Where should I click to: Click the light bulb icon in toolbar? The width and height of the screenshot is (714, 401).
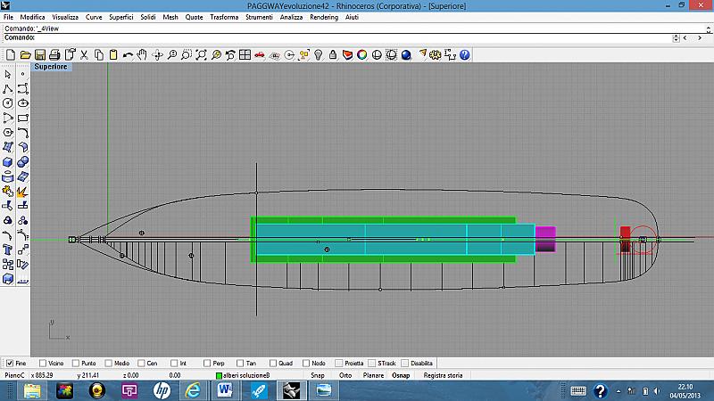point(317,55)
